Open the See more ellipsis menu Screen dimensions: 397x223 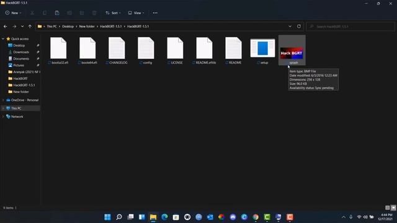pyautogui.click(x=155, y=13)
